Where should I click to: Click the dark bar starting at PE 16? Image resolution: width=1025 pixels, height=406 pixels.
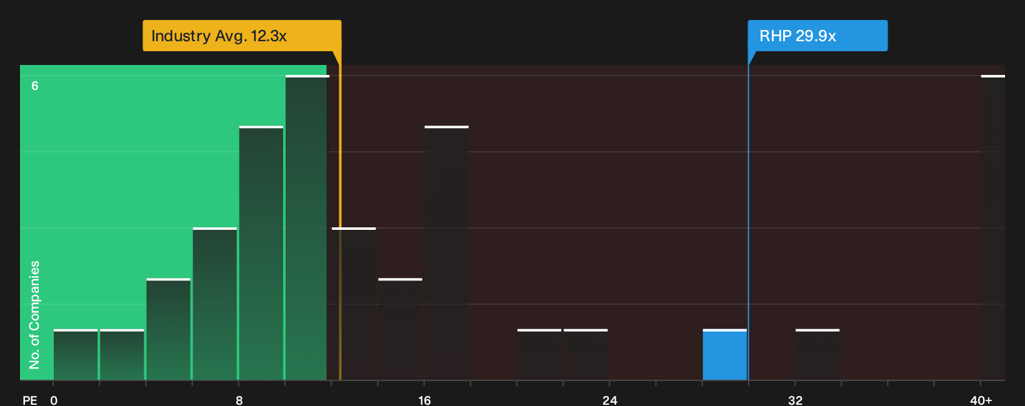(x=446, y=253)
